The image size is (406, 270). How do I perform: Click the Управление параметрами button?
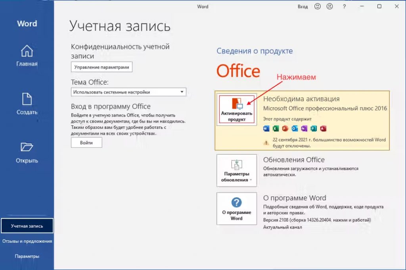pos(101,66)
